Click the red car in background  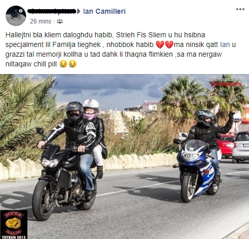pyautogui.click(x=226, y=145)
